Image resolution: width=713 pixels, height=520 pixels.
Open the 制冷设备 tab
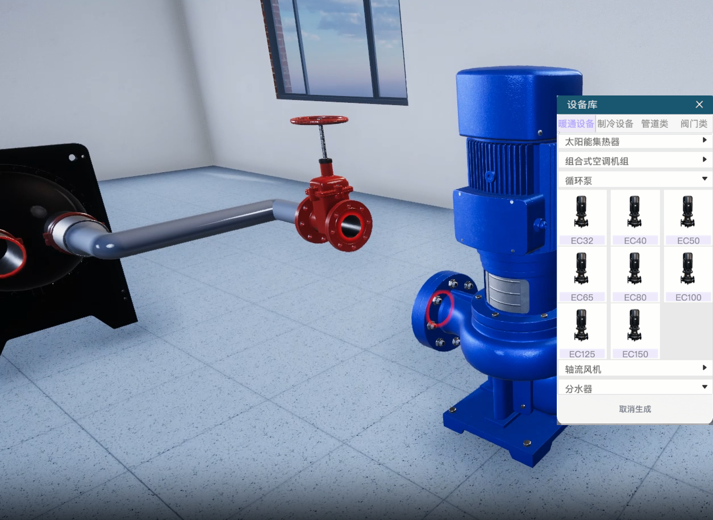[x=615, y=123]
